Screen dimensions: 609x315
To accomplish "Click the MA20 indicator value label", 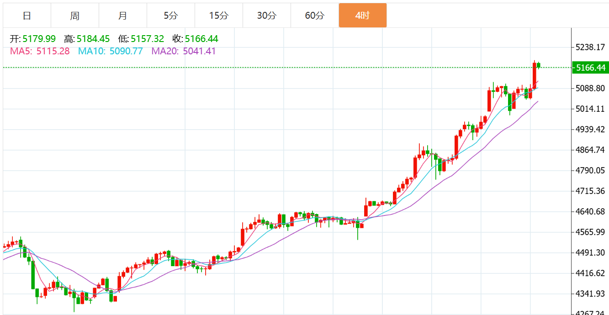I will [184, 51].
